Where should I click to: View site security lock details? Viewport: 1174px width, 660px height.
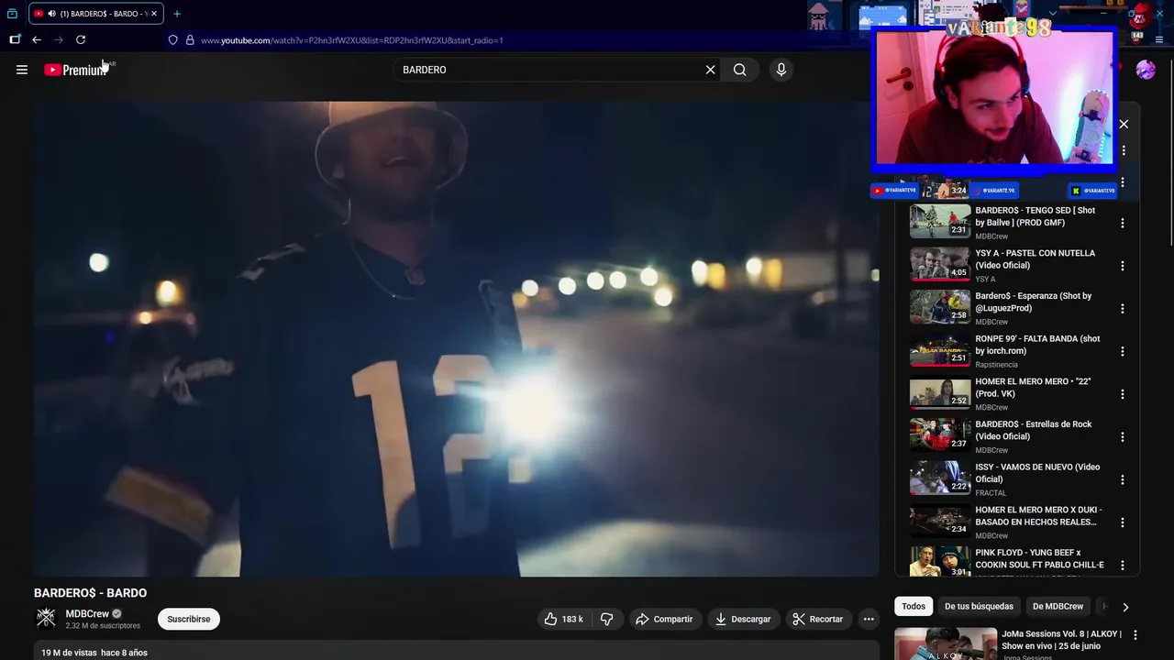(x=190, y=40)
